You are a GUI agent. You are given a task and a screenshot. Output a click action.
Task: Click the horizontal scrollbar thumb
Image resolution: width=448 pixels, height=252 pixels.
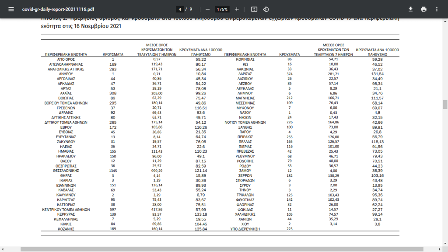tap(222, 249)
